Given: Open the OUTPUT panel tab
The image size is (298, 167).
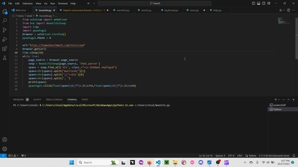Looking at the screenshot, I should point(37,99).
